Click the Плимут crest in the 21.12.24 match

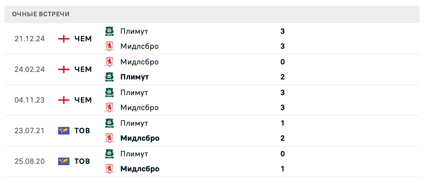pyautogui.click(x=109, y=31)
